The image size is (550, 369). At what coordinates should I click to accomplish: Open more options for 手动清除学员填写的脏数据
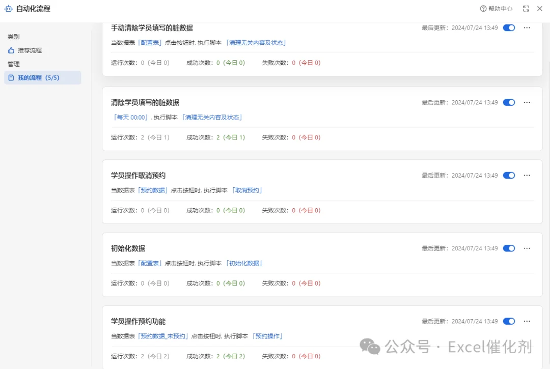tap(527, 27)
